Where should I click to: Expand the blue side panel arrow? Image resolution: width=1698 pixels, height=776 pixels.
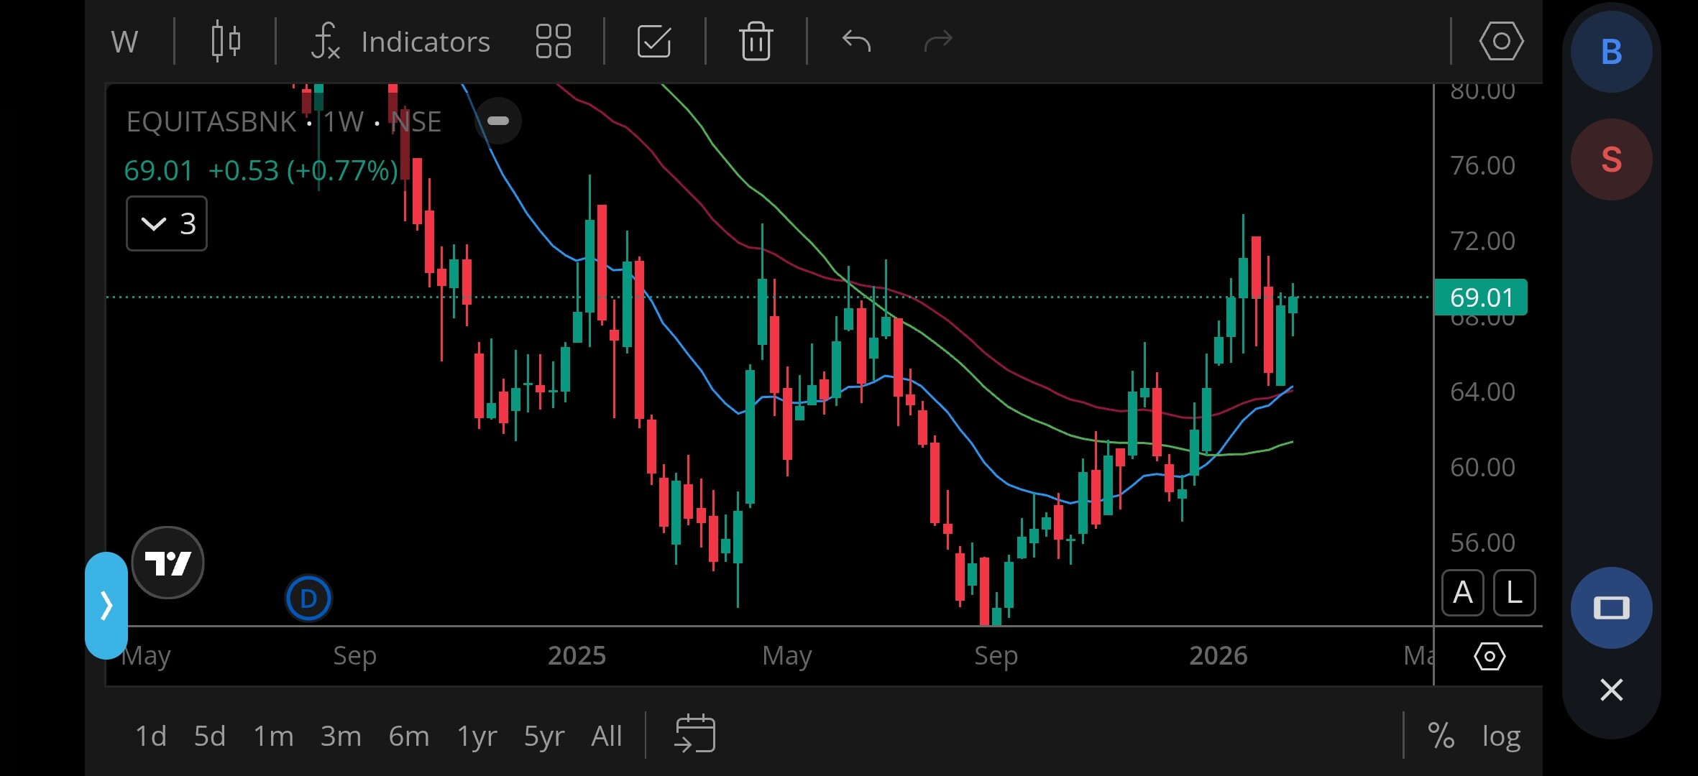click(106, 605)
